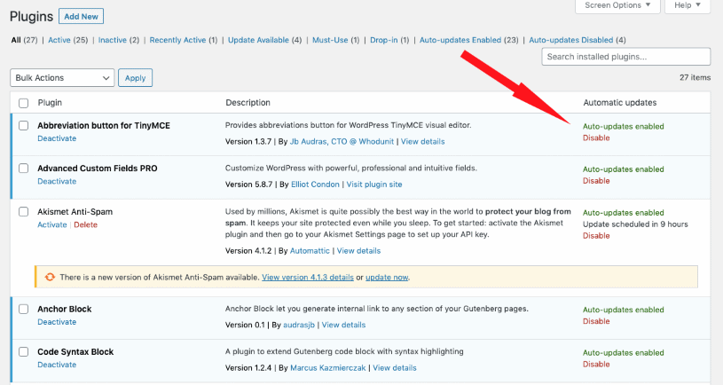Deactivate the Anchor Block plugin
Screen dimensions: 723x385
[57, 321]
